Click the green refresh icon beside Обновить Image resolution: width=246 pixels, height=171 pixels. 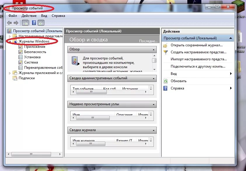165,81
